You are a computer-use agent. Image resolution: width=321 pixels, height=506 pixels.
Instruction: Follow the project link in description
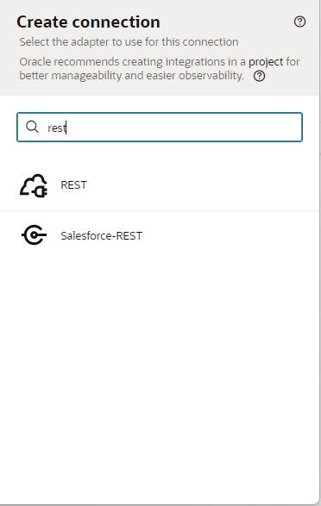266,62
